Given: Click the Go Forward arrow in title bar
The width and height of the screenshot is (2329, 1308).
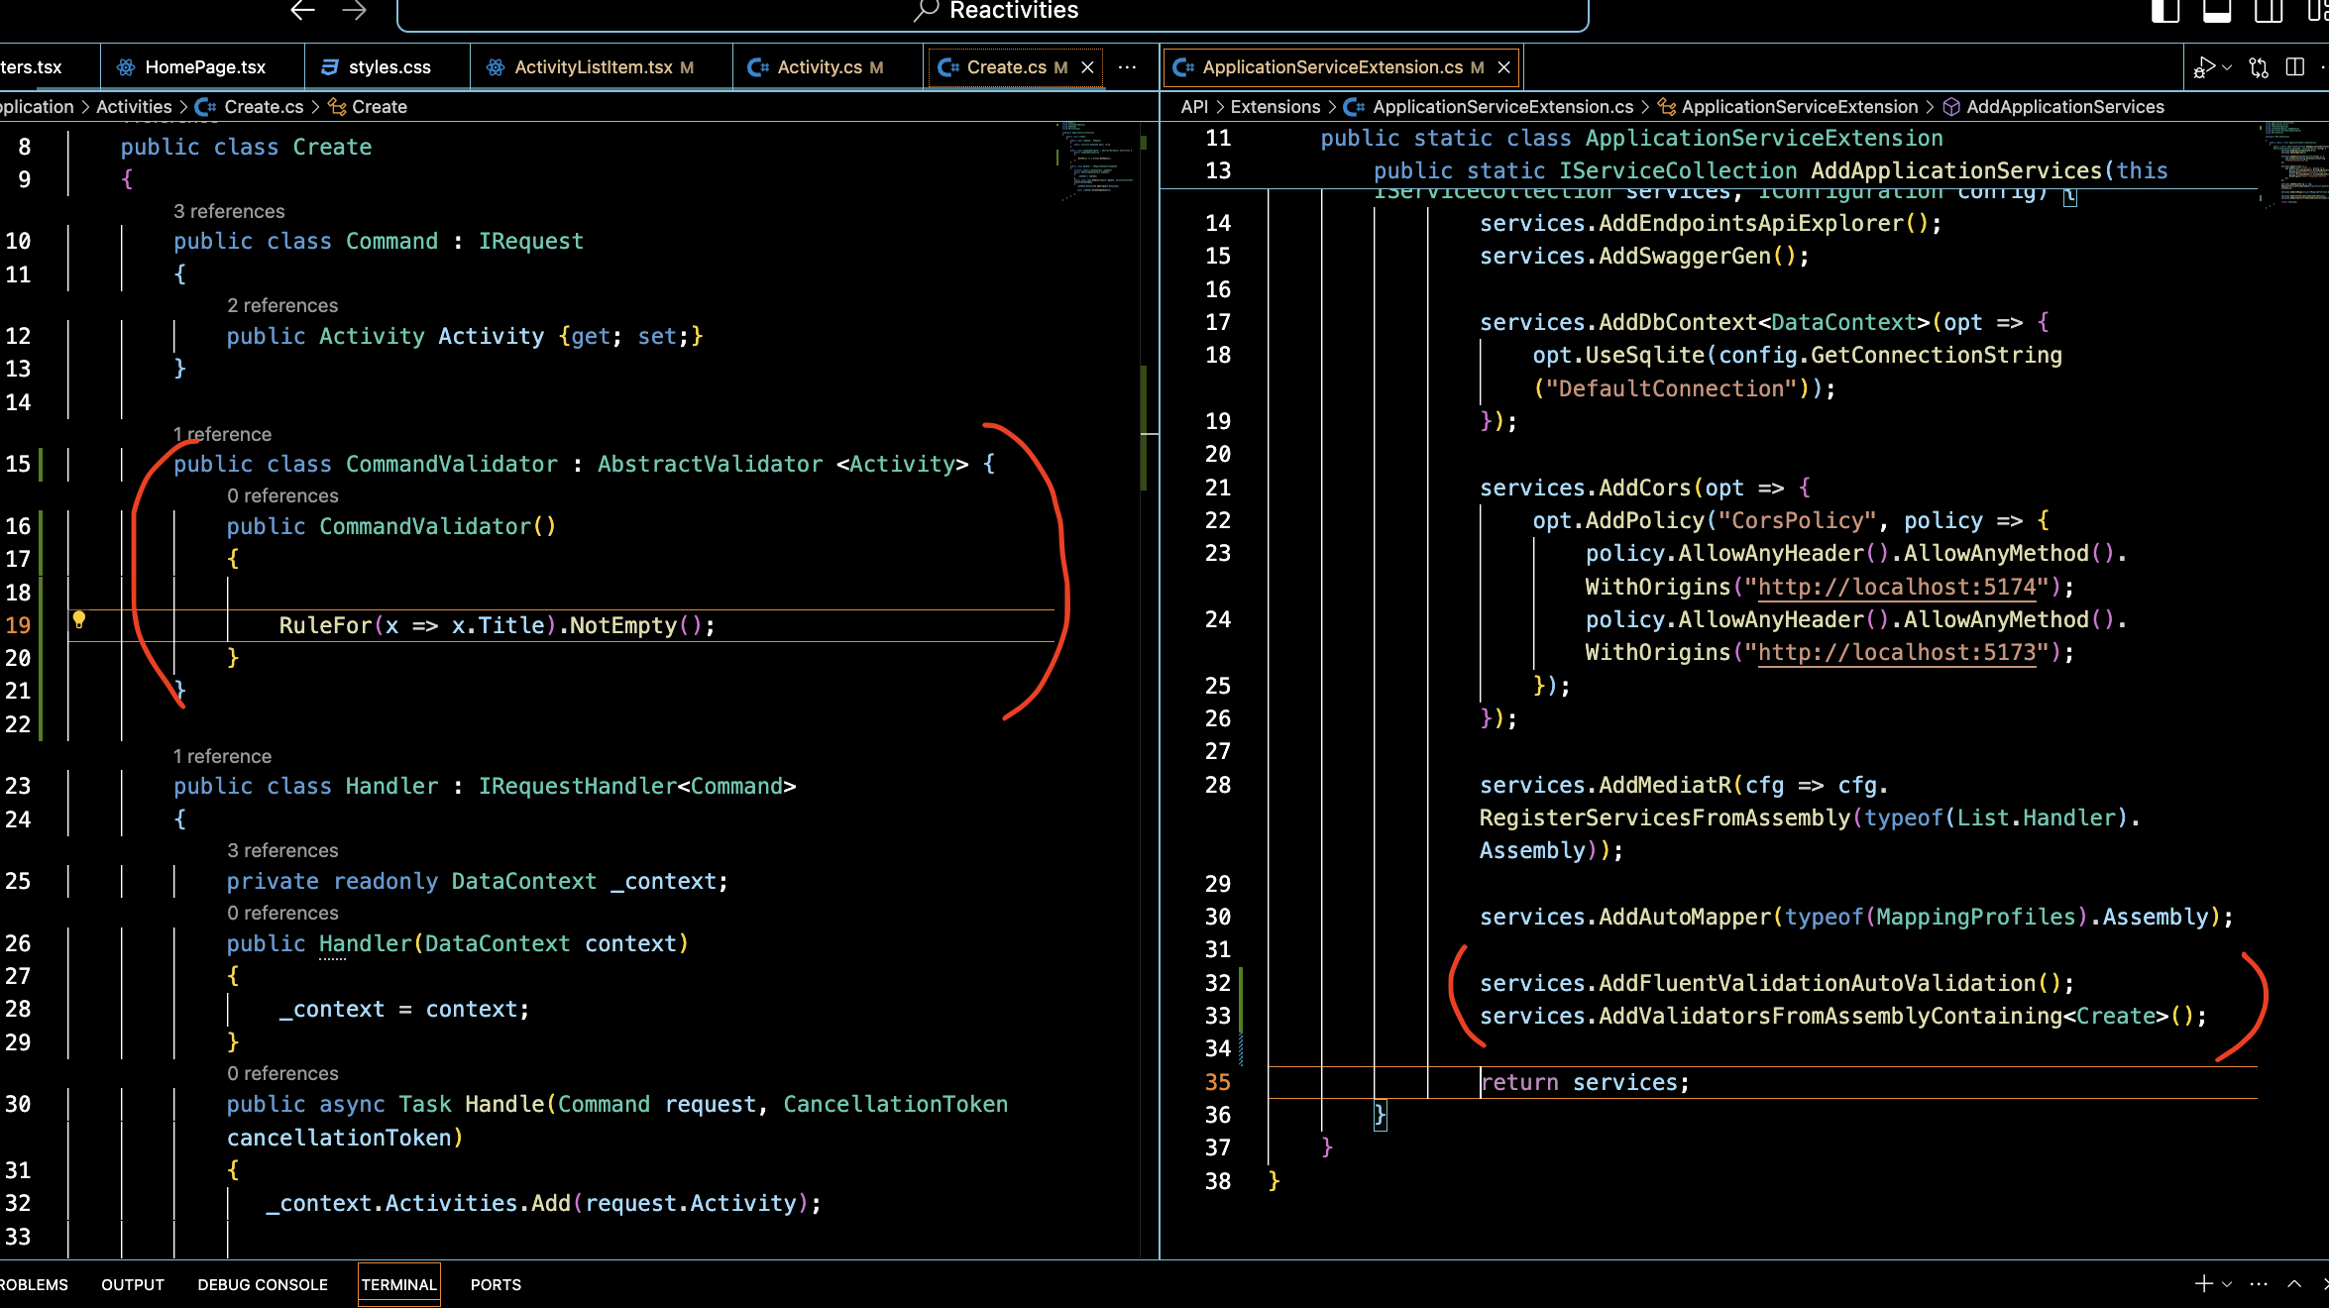Looking at the screenshot, I should click(x=354, y=11).
